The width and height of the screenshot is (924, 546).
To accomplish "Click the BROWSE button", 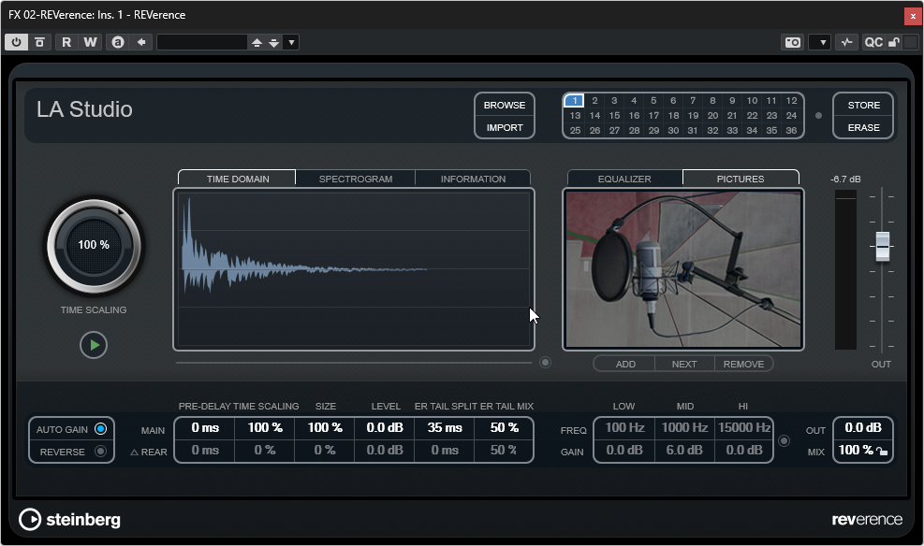I will [x=505, y=106].
